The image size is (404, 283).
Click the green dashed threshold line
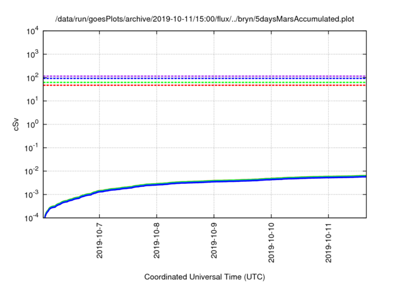205,83
